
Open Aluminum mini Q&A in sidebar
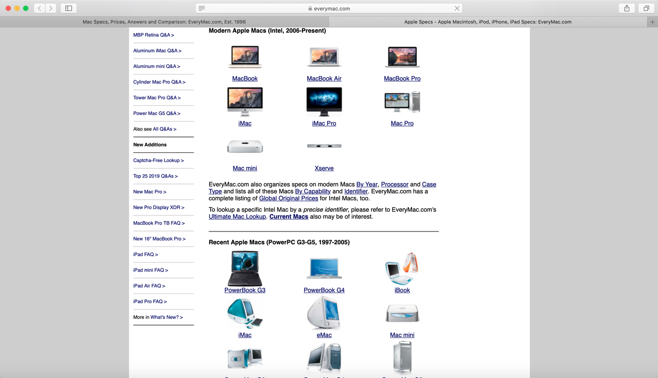pos(157,66)
